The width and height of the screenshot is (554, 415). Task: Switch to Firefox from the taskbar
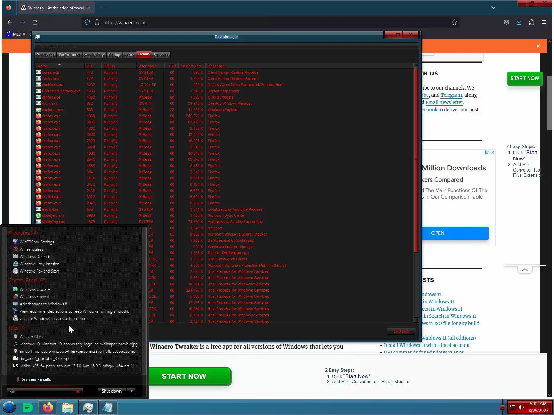(x=48, y=407)
